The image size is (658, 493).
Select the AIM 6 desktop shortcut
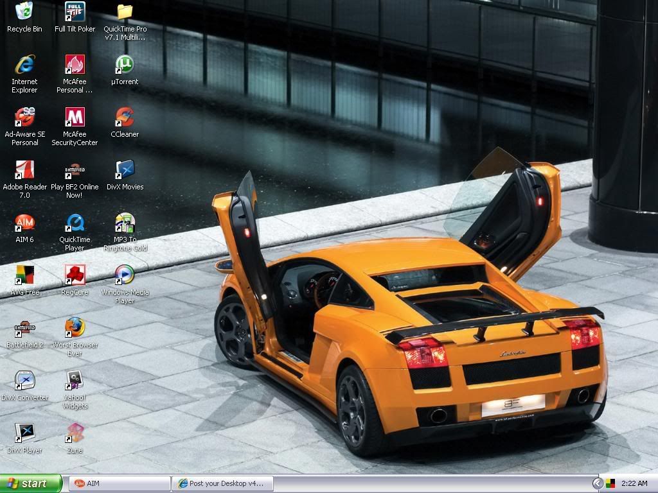24,223
